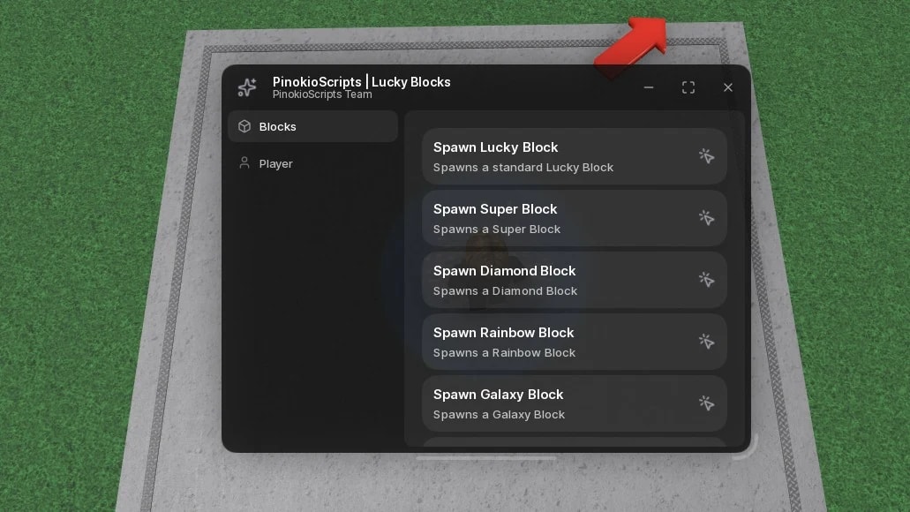The height and width of the screenshot is (512, 910).
Task: Click 'Spawns a Rainbow Block' description
Action: 504,353
